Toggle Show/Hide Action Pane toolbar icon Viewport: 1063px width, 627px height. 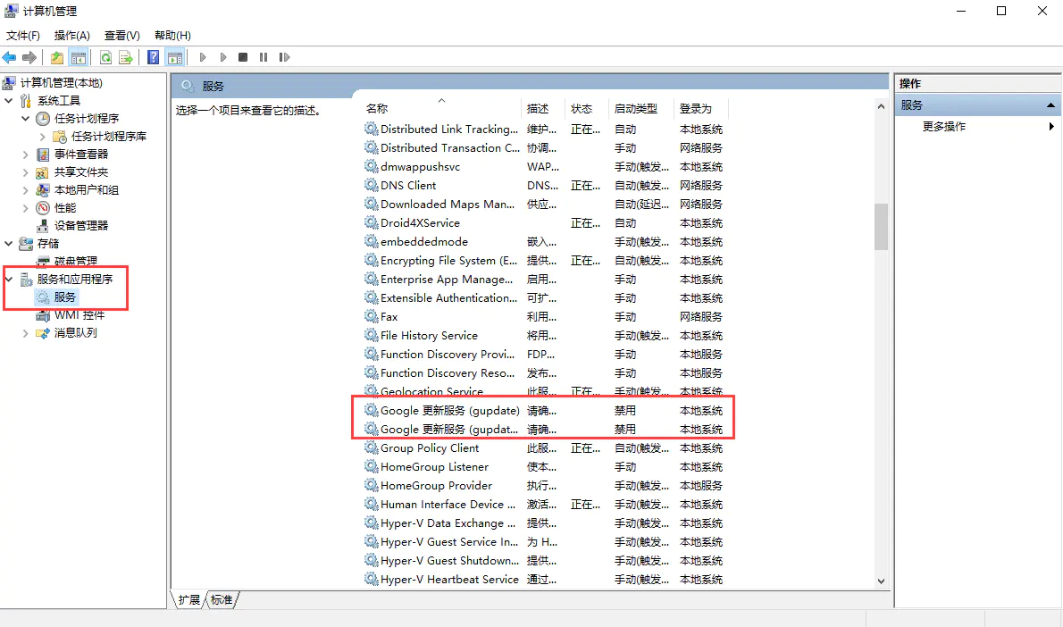tap(175, 58)
